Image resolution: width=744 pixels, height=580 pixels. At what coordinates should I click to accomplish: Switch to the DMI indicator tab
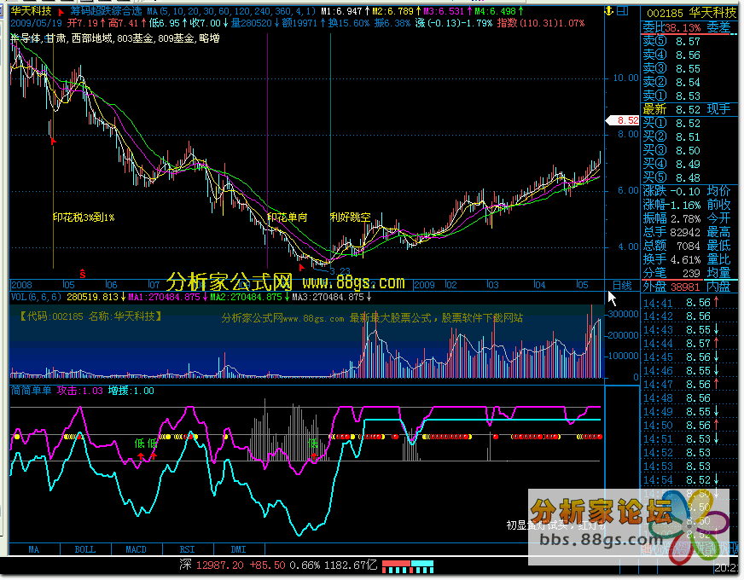pos(239,549)
